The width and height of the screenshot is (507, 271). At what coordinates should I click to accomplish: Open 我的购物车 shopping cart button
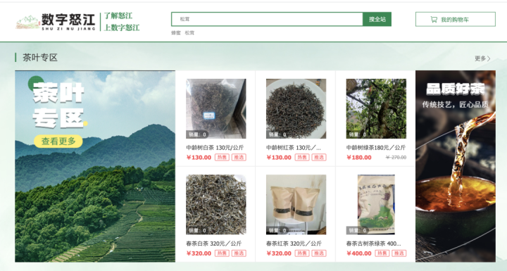click(x=456, y=20)
